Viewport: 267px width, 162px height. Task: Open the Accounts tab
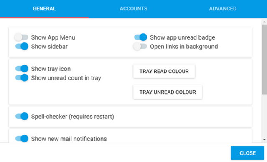134,9
